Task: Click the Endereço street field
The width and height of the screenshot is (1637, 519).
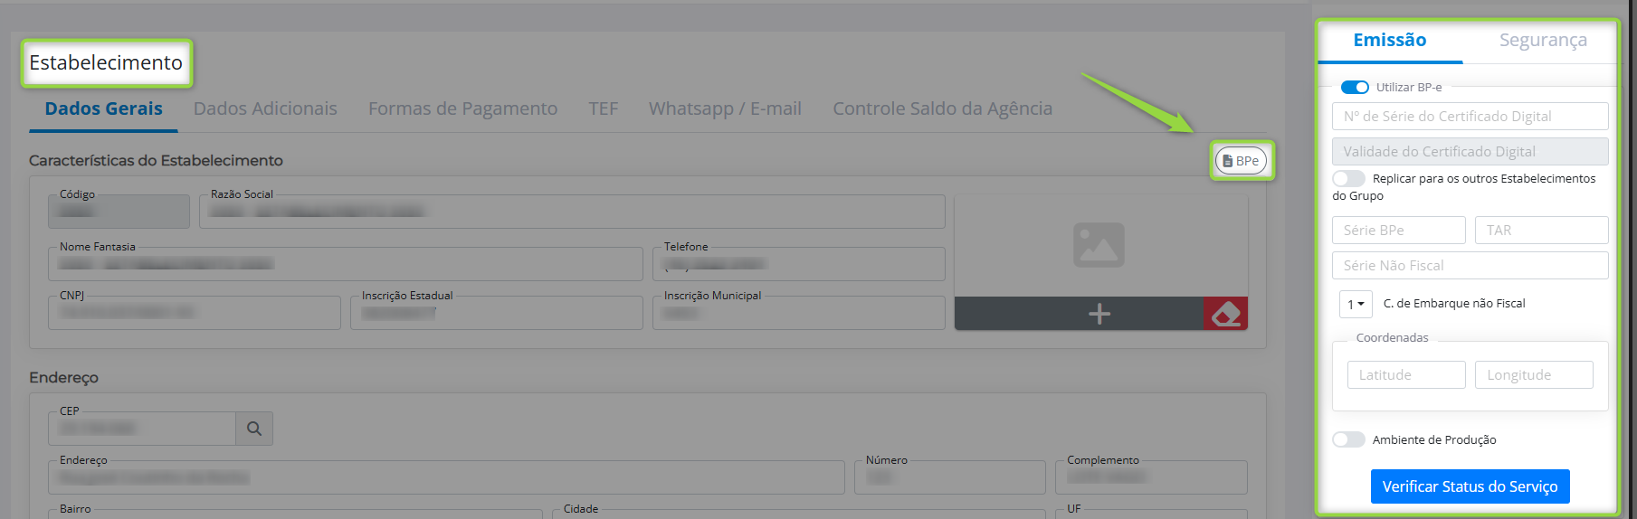Action: click(x=446, y=477)
